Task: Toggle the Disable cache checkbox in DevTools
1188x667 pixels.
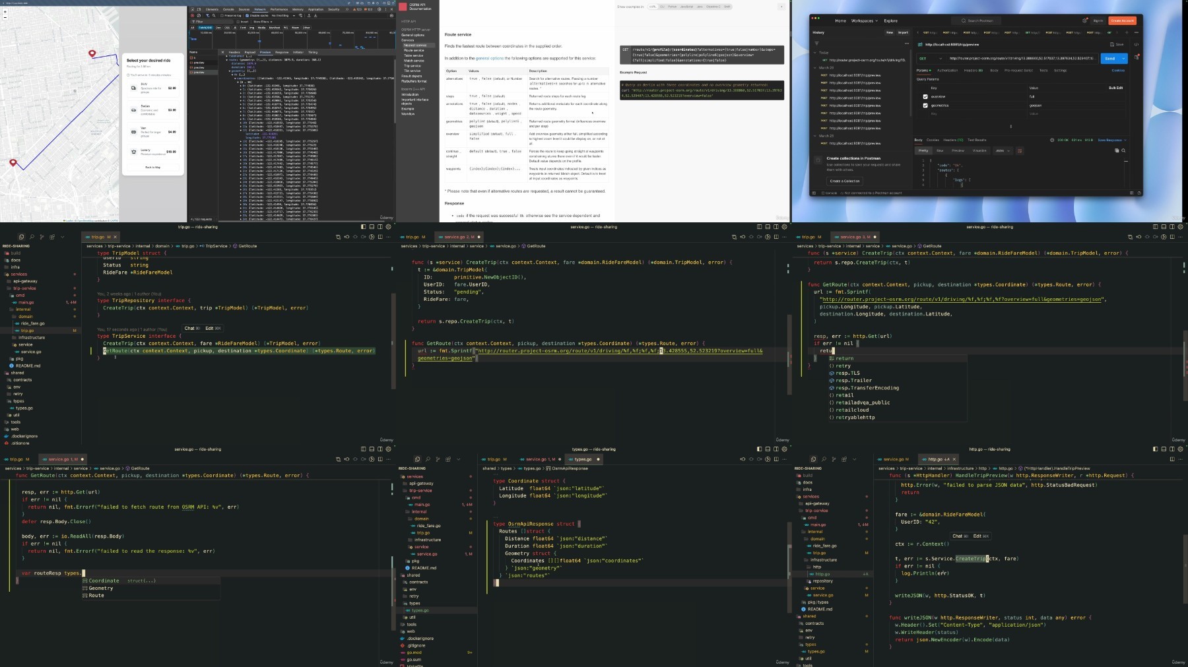Action: pos(247,15)
